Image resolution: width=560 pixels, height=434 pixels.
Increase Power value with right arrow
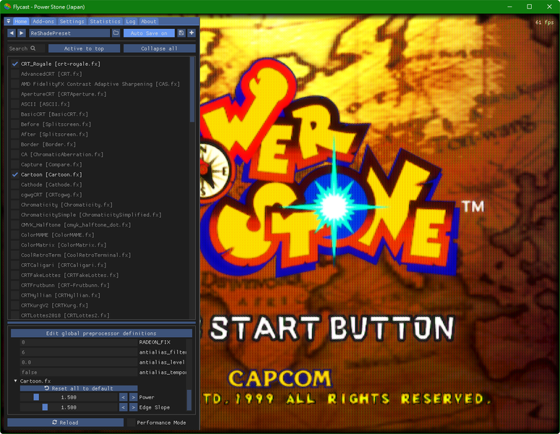133,397
